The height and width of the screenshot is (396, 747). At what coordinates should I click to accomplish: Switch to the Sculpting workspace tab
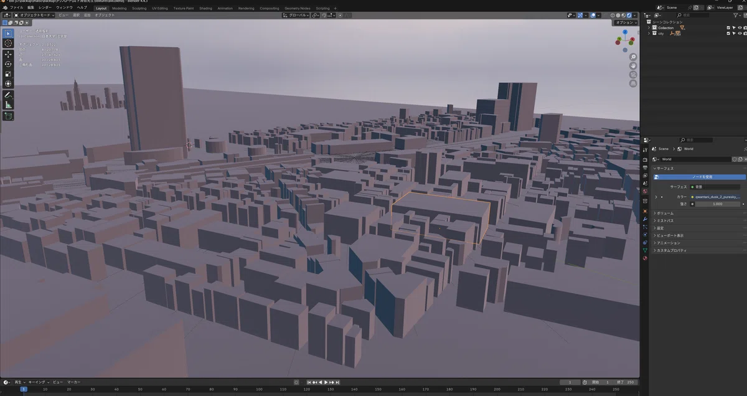139,8
